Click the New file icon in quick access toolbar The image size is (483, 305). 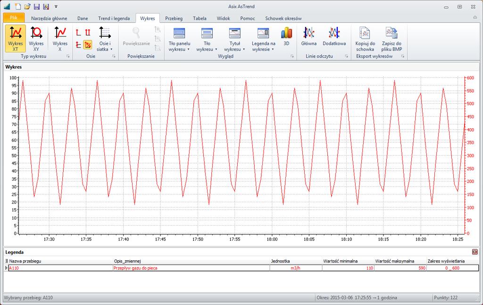tap(18, 7)
